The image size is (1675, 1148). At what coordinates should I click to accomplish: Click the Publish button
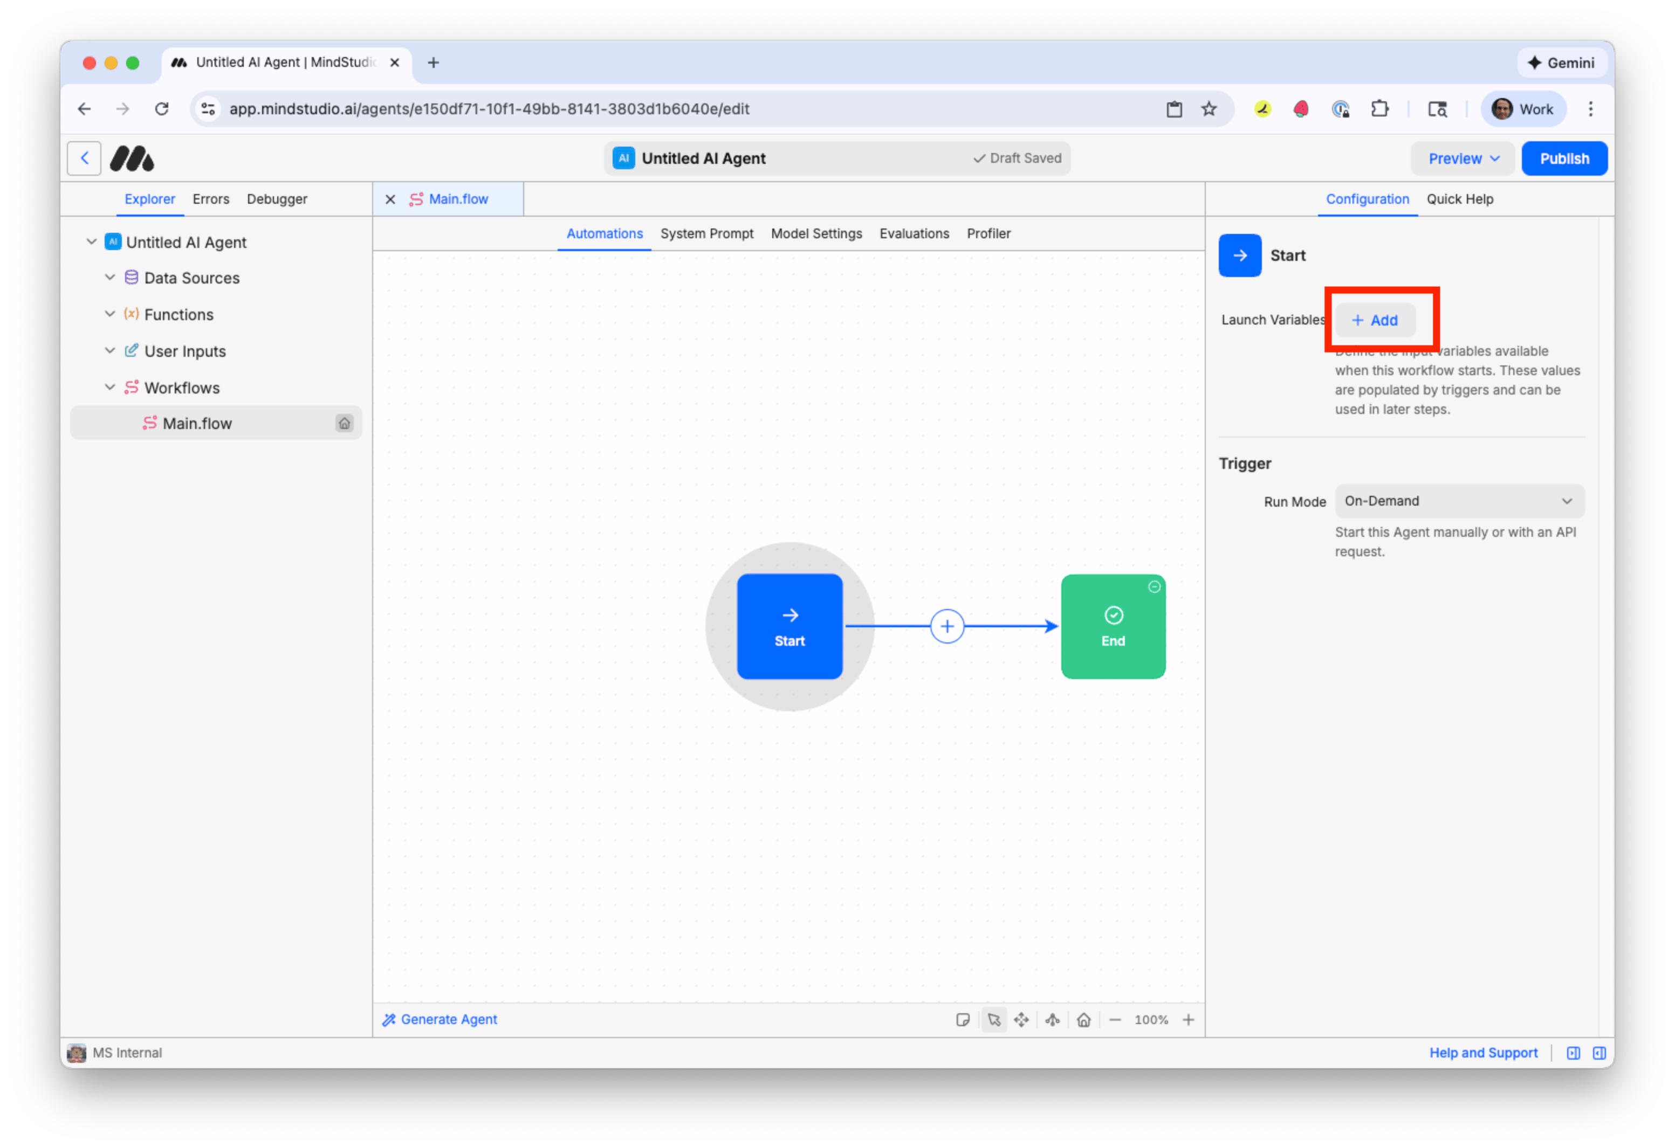pos(1564,158)
